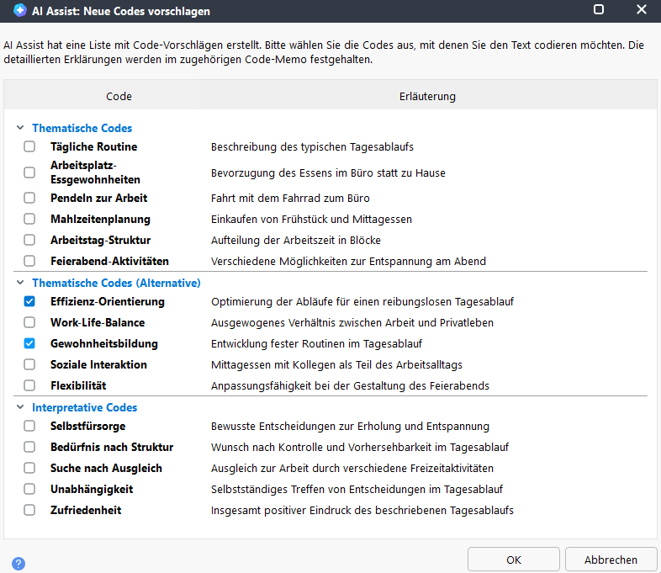Click the code name Effizienz-Orientierung
The image size is (661, 573).
point(108,302)
